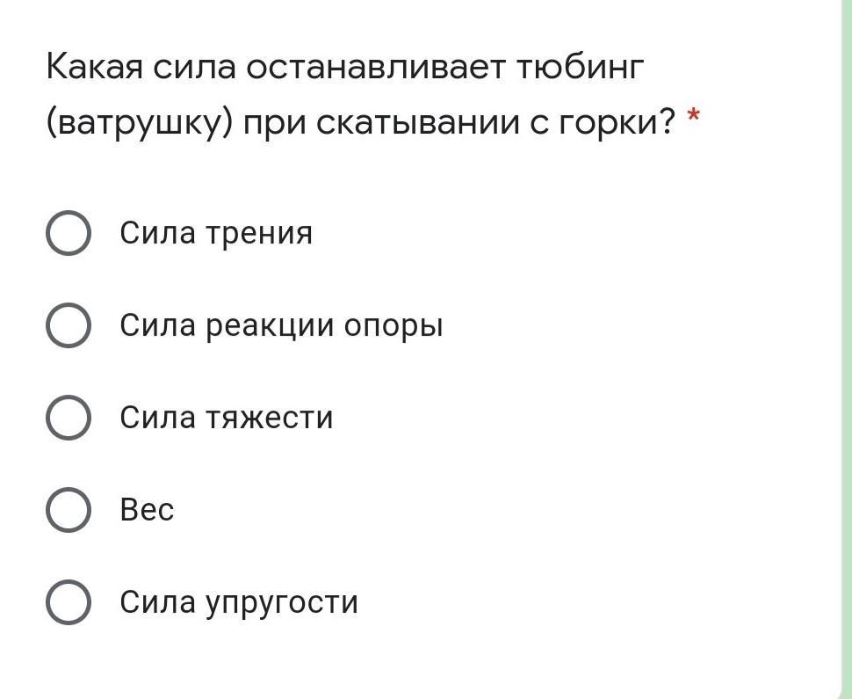Mark the 'Сила тяжести' radio option
This screenshot has width=852, height=699.
(68, 418)
